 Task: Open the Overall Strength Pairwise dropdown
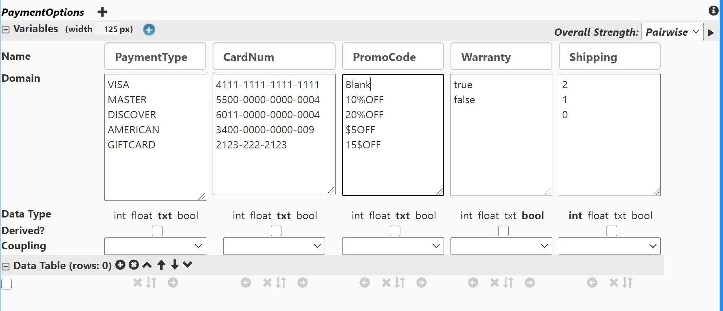pyautogui.click(x=672, y=32)
